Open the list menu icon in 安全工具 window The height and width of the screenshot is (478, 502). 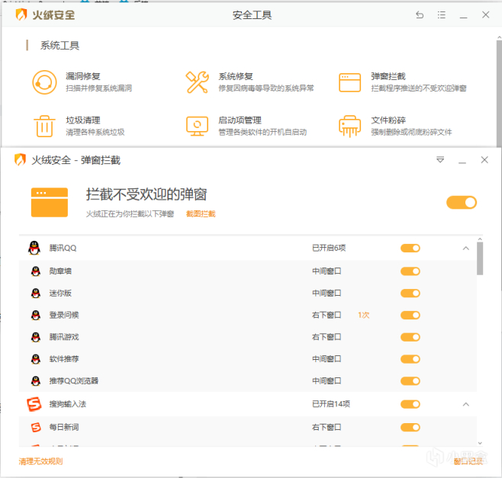[442, 14]
